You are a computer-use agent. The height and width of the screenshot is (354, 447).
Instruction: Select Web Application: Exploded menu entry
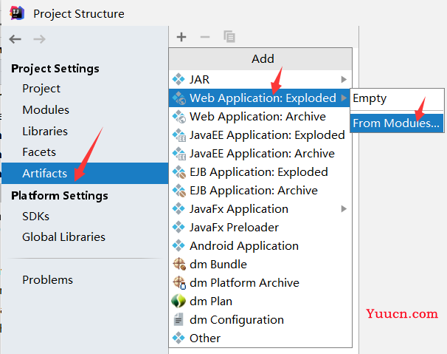point(260,98)
